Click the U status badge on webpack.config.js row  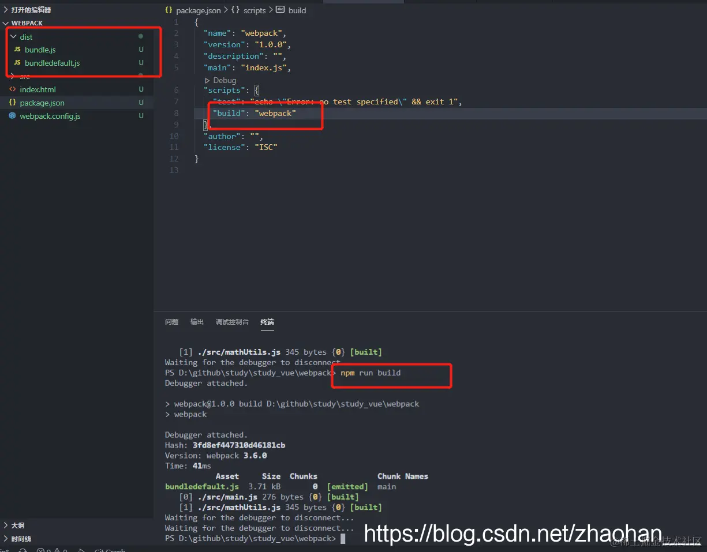pyautogui.click(x=141, y=116)
